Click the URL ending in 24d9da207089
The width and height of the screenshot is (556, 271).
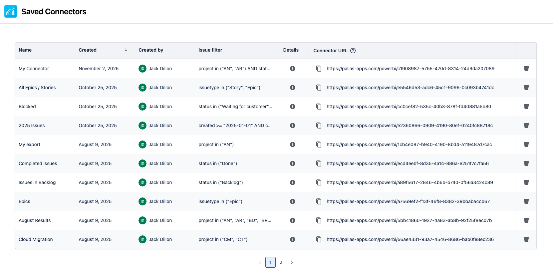click(411, 69)
